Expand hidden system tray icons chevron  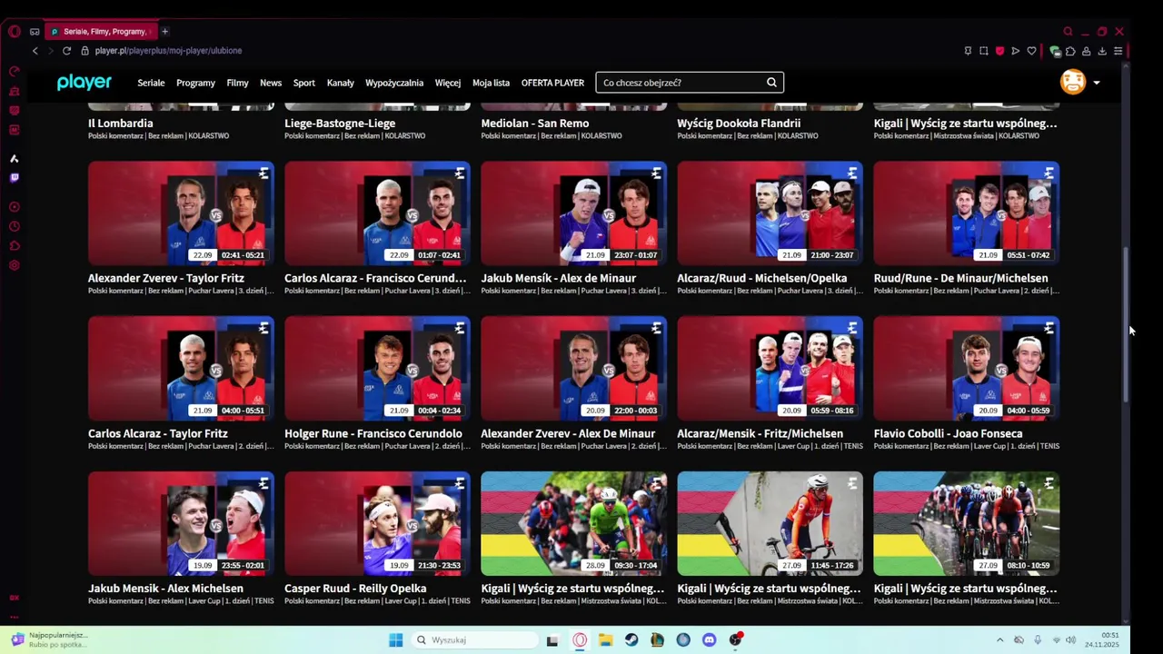coord(999,640)
